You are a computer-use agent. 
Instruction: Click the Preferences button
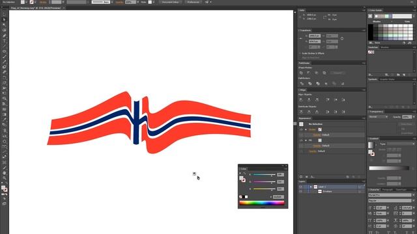click(193, 2)
